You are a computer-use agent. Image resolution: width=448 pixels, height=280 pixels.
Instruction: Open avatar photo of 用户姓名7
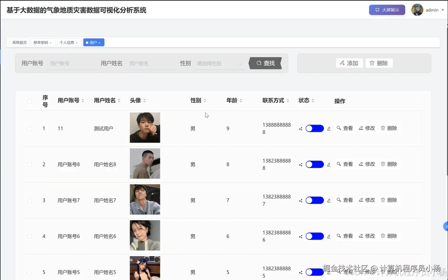pos(145,200)
